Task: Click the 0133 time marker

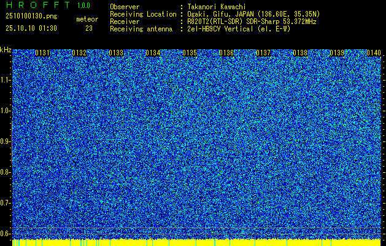Action: pos(116,53)
